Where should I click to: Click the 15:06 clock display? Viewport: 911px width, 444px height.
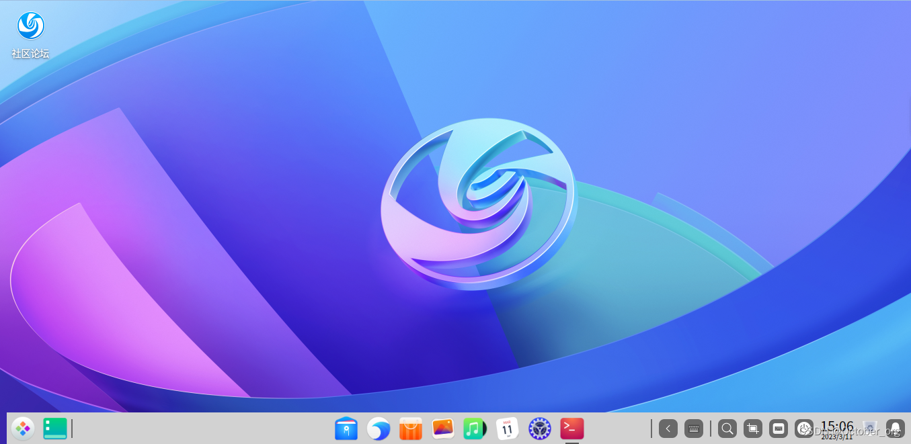click(836, 427)
